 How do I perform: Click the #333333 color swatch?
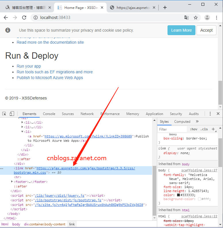tap(178, 195)
